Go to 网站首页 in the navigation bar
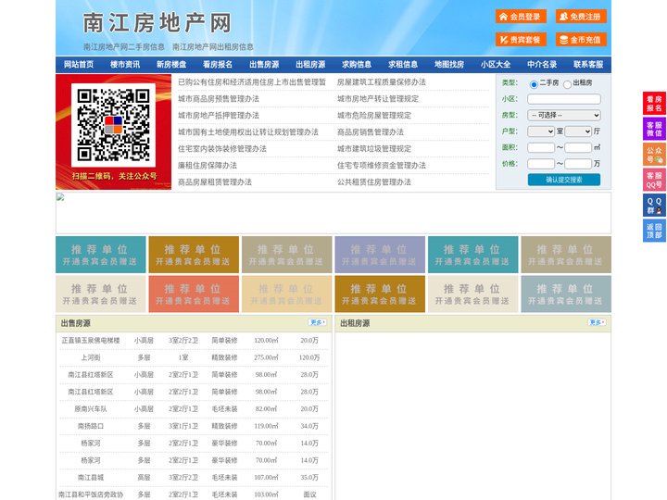667x500 pixels. (x=79, y=65)
